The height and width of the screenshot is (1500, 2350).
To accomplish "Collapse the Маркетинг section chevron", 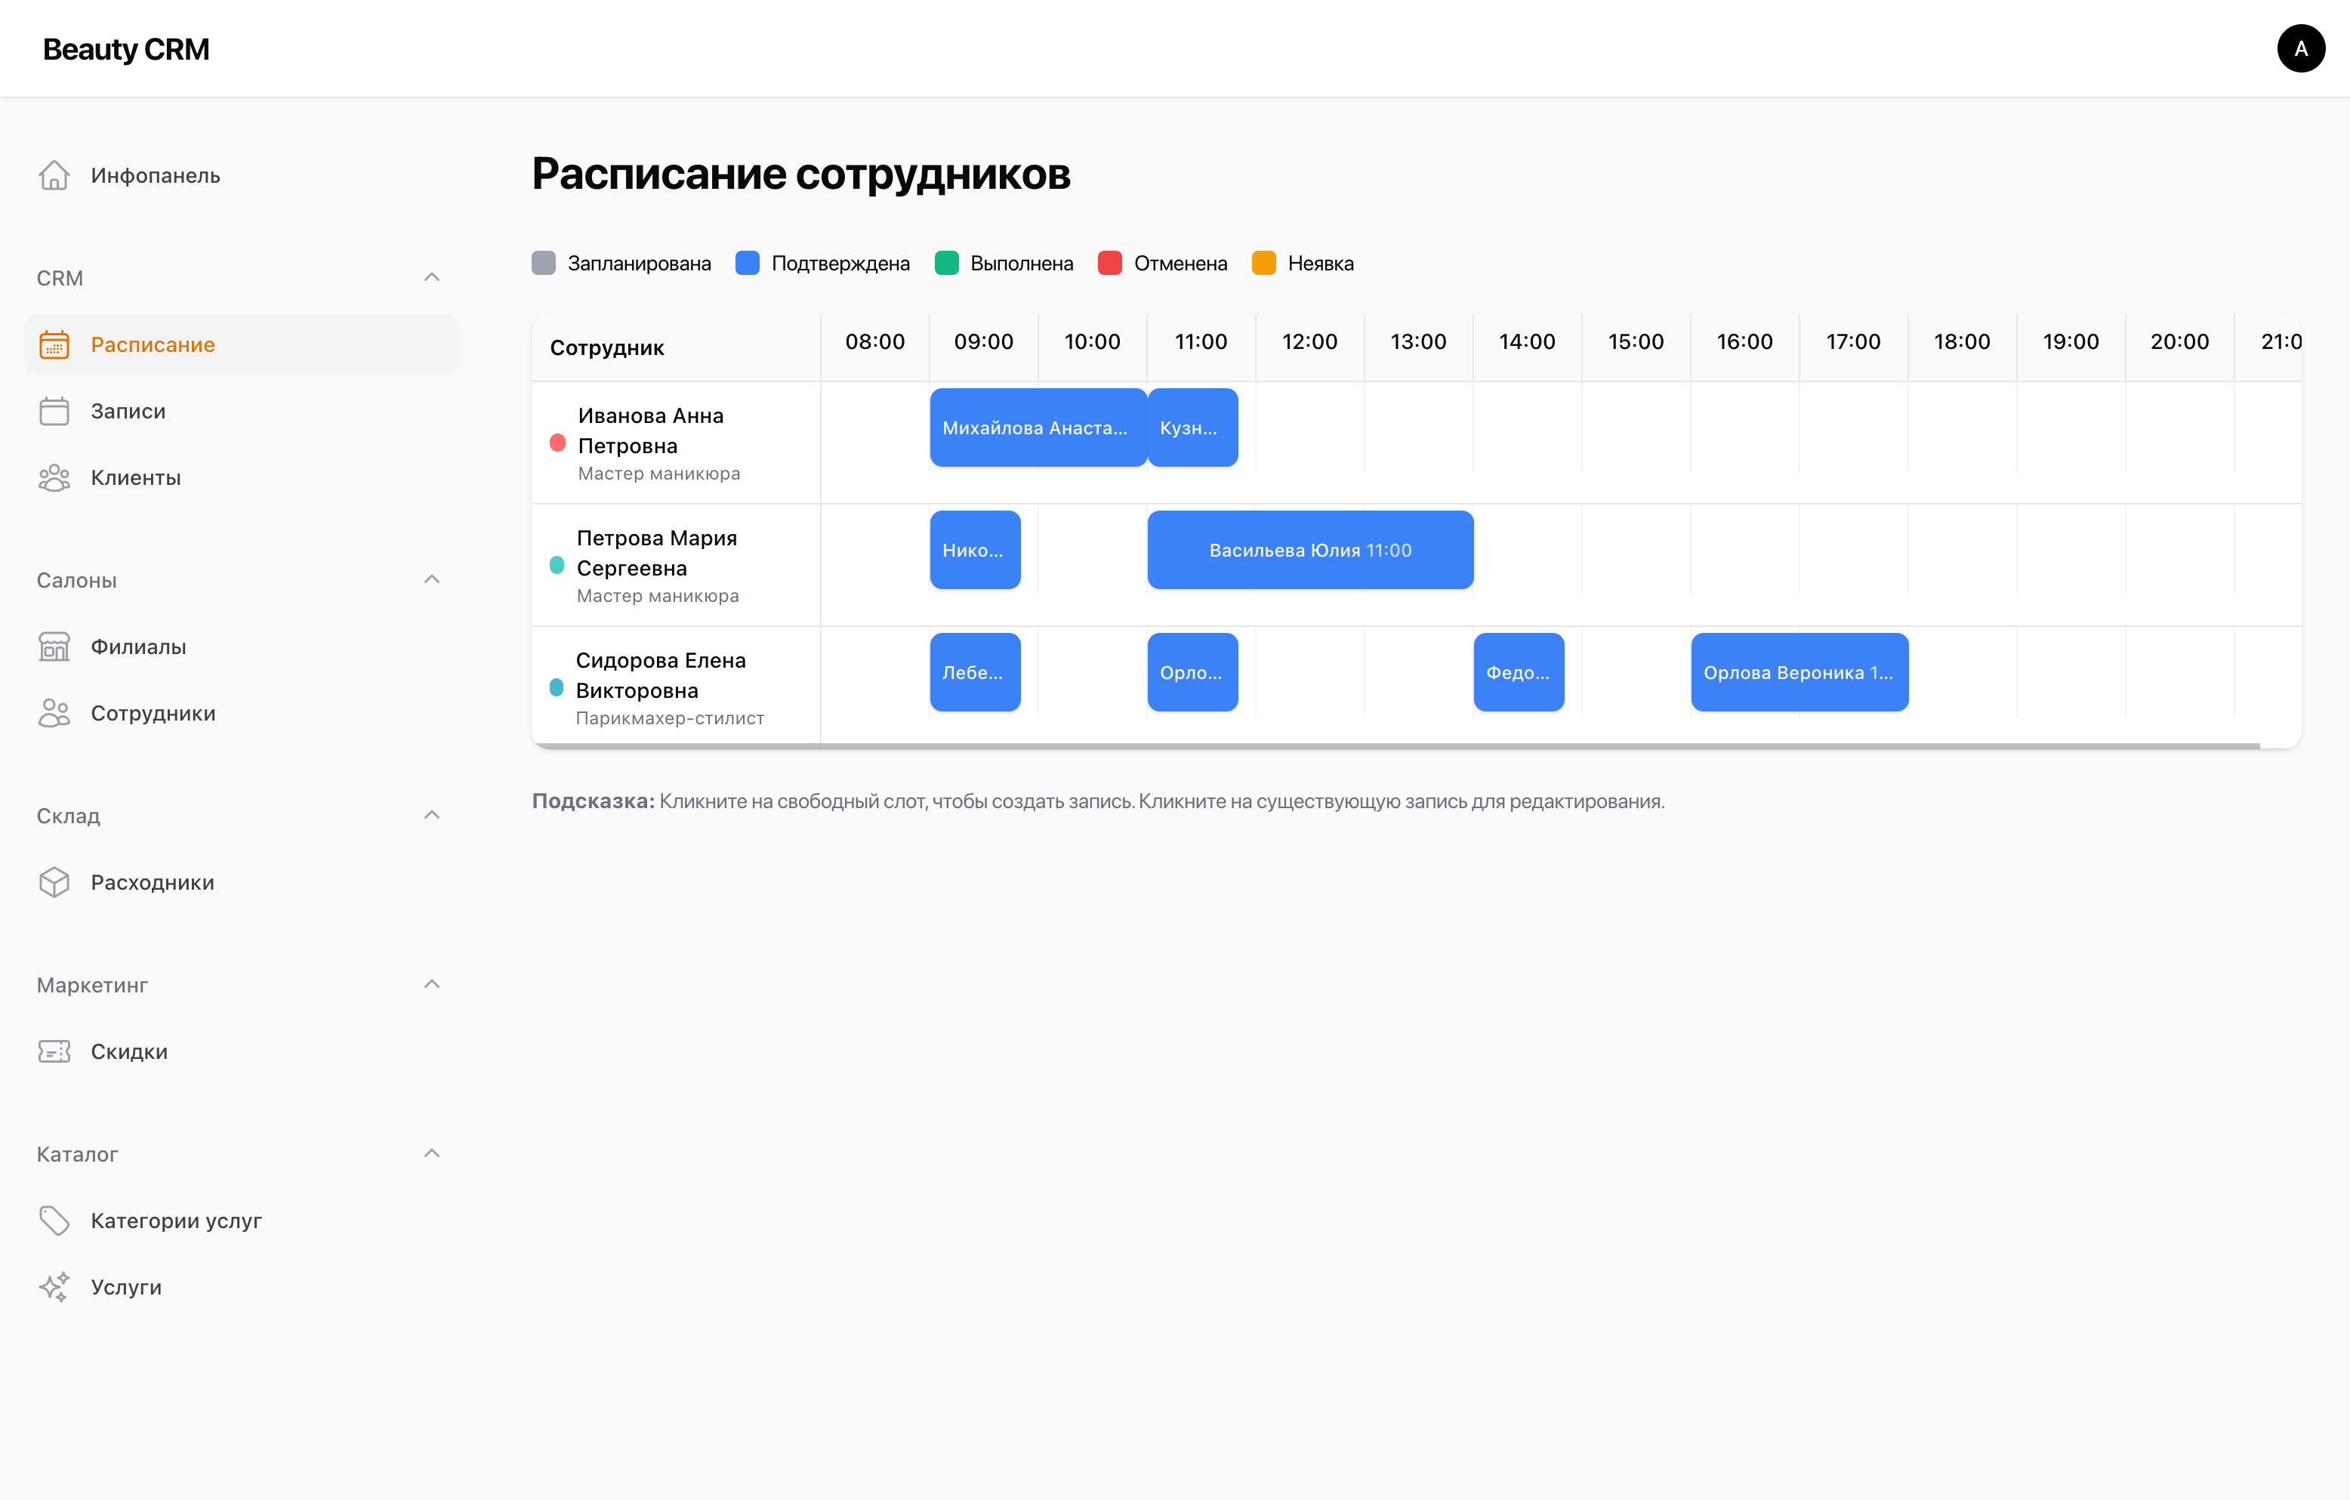I will pos(433,983).
